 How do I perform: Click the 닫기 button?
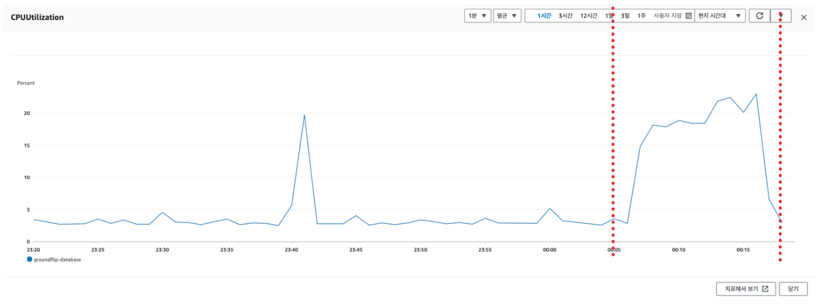[794, 289]
